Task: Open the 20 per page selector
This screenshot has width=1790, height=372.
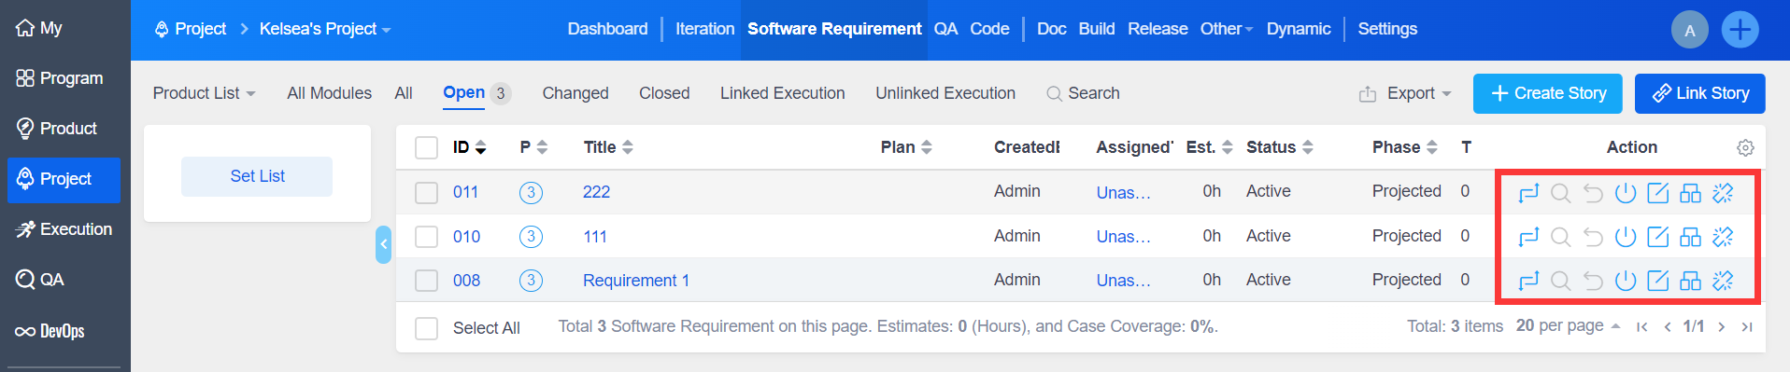Action: 1568,325
